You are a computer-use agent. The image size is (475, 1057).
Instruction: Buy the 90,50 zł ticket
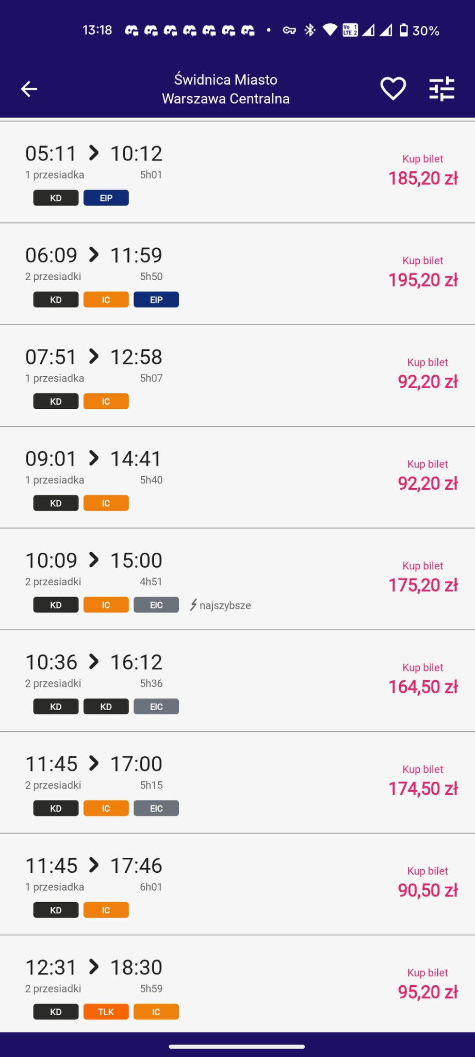[427, 882]
